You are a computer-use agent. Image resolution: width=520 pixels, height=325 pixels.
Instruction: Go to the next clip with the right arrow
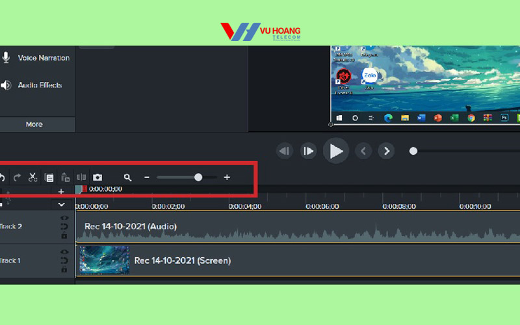tap(386, 151)
